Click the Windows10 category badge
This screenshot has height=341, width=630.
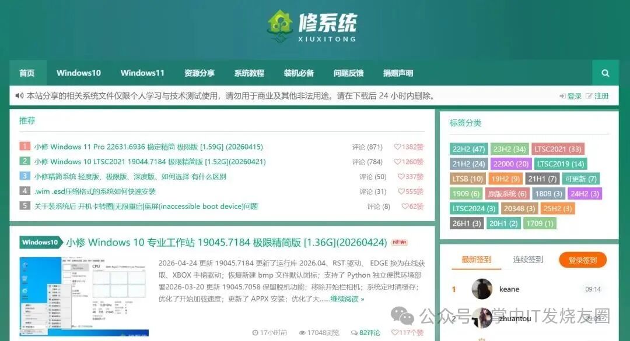click(x=41, y=242)
